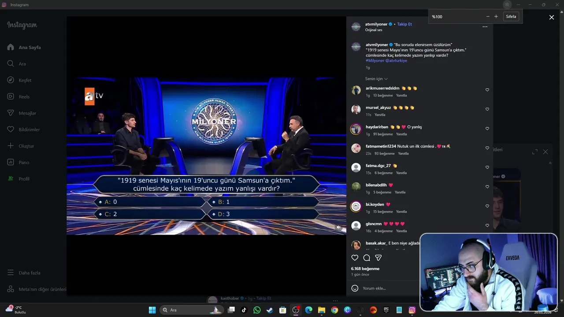Viewport: 564px width, 317px height.
Task: View 13 beğenme on arikmuserredsldm's comment
Action: (x=383, y=96)
